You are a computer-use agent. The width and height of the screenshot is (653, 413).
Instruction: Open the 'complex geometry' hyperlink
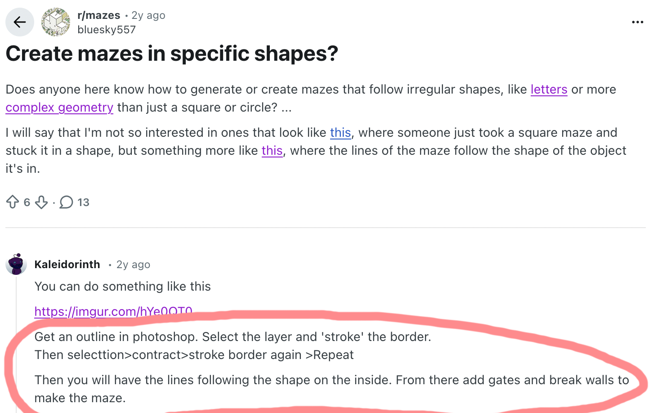click(59, 108)
